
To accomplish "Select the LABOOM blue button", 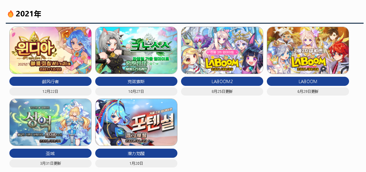I will [308, 81].
